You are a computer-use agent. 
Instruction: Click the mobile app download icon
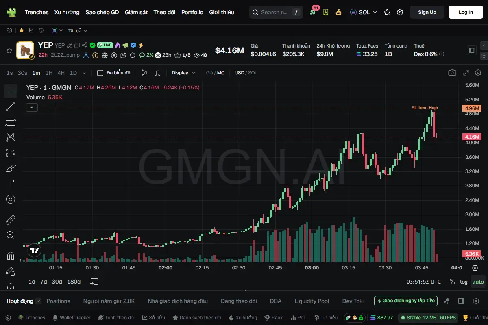[x=326, y=12]
